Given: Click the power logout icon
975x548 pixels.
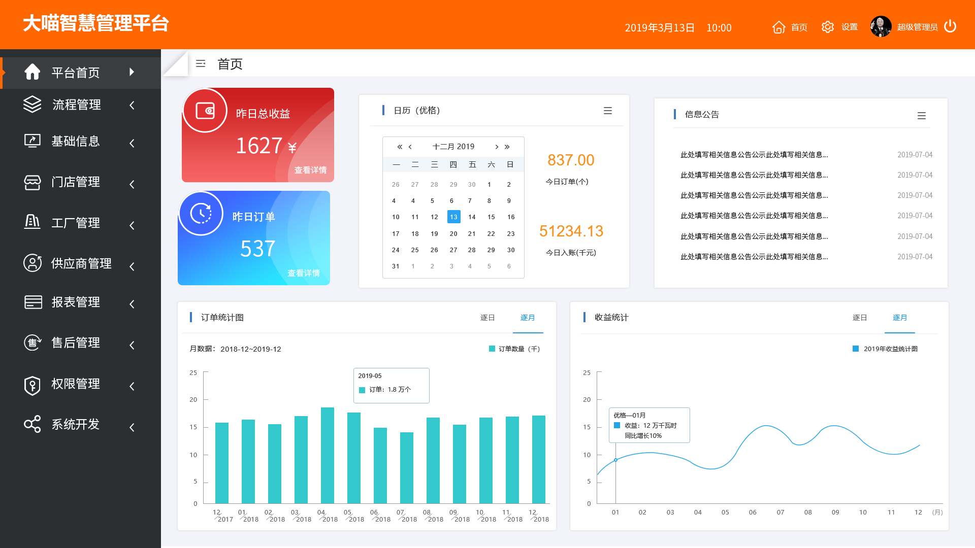Looking at the screenshot, I should pyautogui.click(x=950, y=26).
